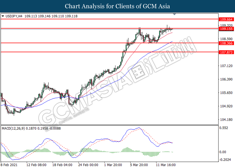Viewport: 235px width, 168px height.
Task: Click the 108.366 support level label
Action: coord(227,43)
